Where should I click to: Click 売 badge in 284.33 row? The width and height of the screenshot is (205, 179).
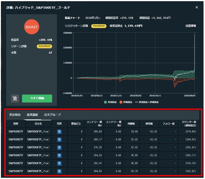tap(59, 156)
